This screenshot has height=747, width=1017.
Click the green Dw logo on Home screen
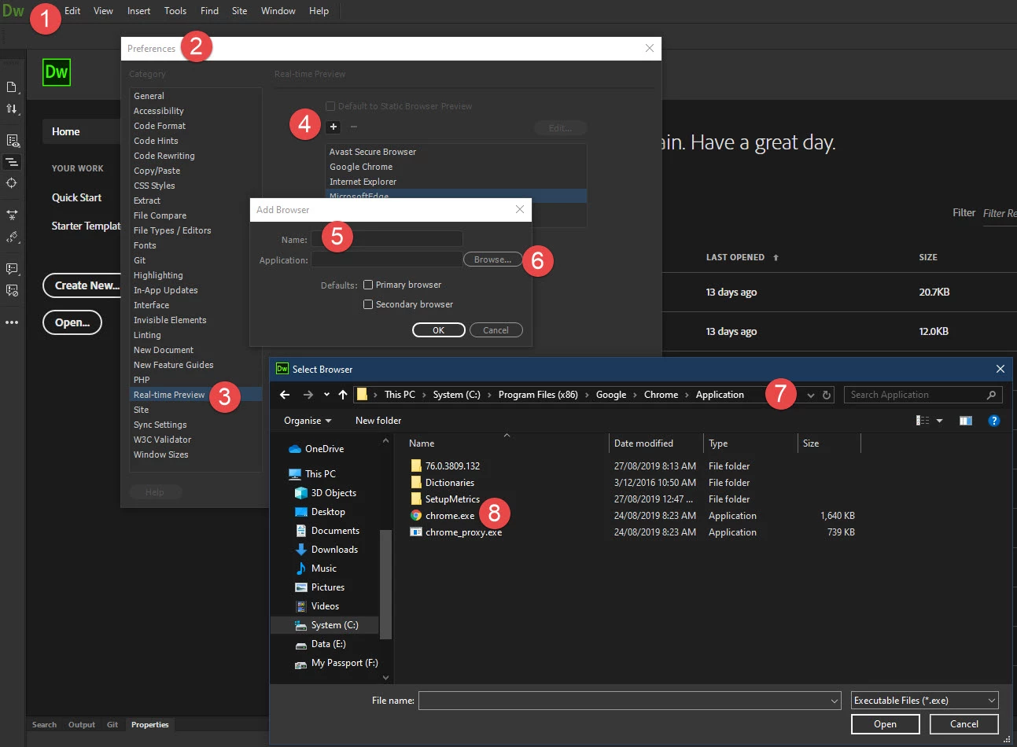(57, 72)
